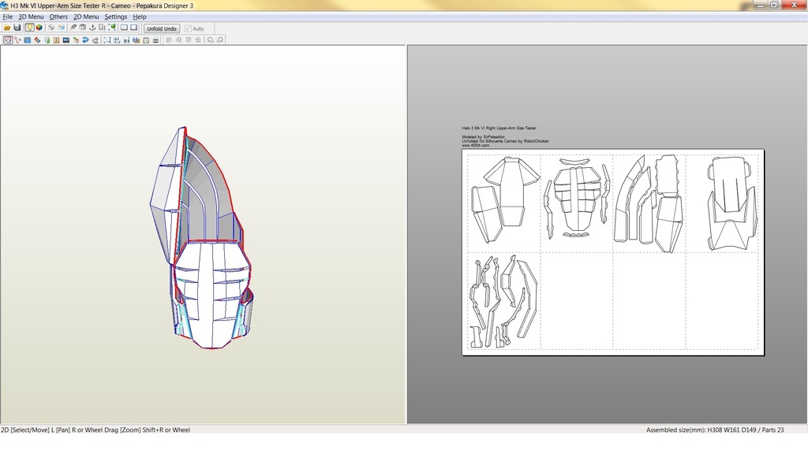The height and width of the screenshot is (454, 808).
Task: Click the 'www.405th.com' text on the pattern page
Action: 475,146
